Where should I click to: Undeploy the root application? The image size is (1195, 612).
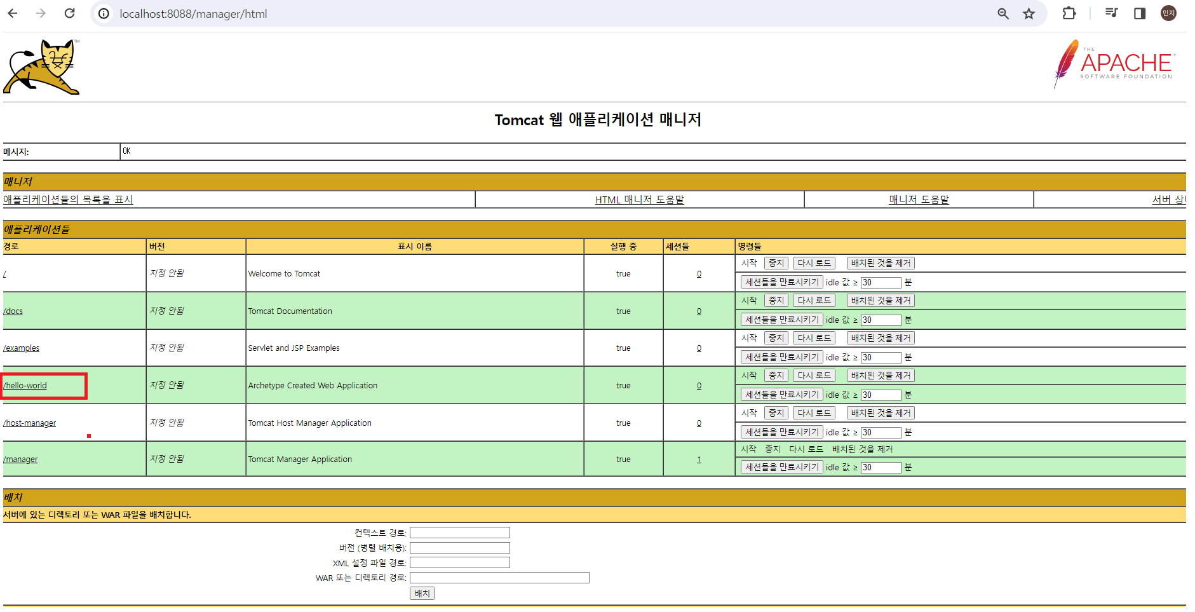[x=881, y=263]
